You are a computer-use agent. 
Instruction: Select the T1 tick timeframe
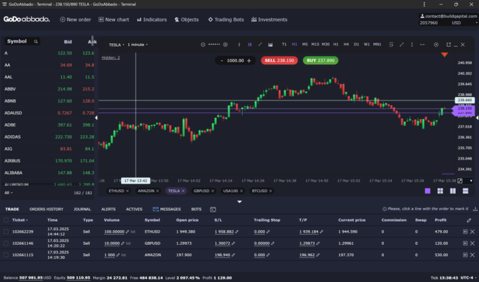tap(284, 45)
